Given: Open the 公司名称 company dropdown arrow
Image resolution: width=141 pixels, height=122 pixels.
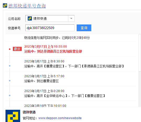Looking at the screenshot, I should pyautogui.click(x=71, y=18).
